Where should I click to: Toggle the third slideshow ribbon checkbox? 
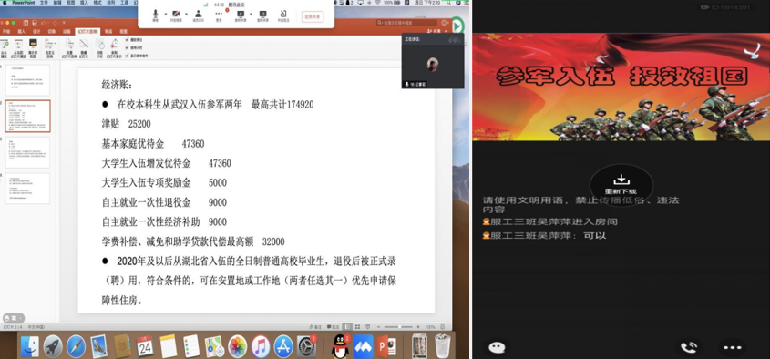[128, 56]
